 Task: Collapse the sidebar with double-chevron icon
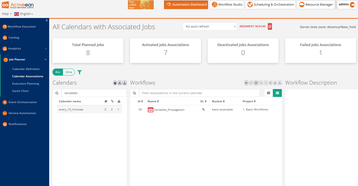point(47,20)
